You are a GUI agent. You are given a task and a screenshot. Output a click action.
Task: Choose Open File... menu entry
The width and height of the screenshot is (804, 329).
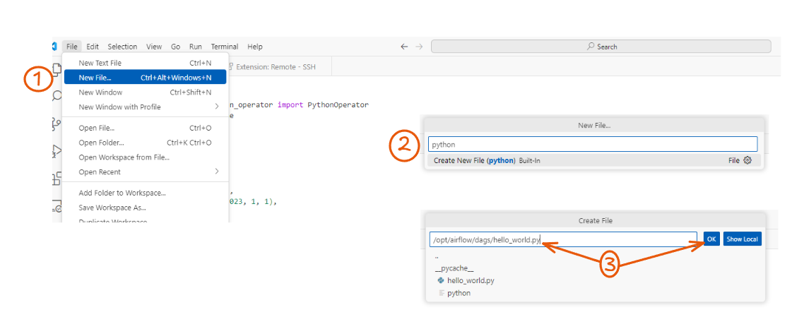click(x=145, y=128)
